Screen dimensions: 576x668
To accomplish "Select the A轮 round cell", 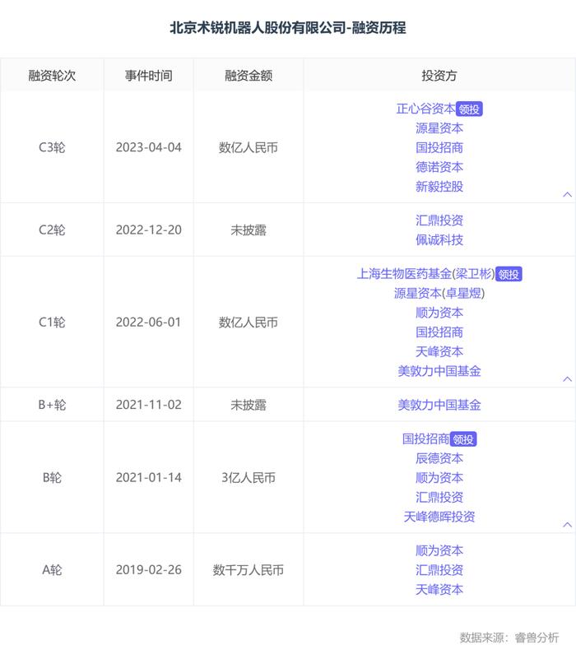I will tap(52, 569).
